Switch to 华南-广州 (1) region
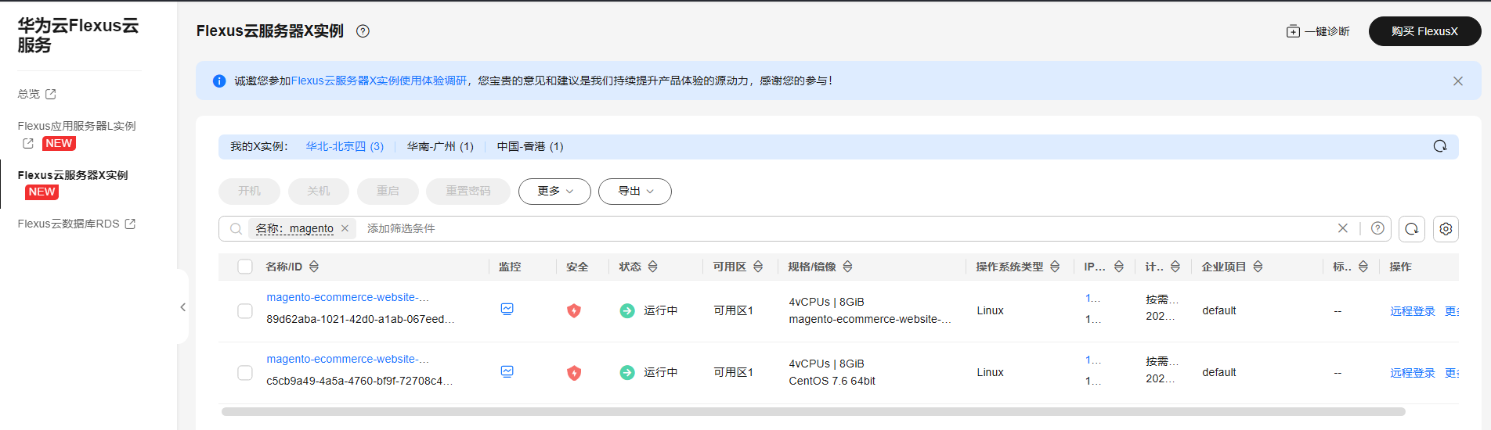 pos(440,146)
